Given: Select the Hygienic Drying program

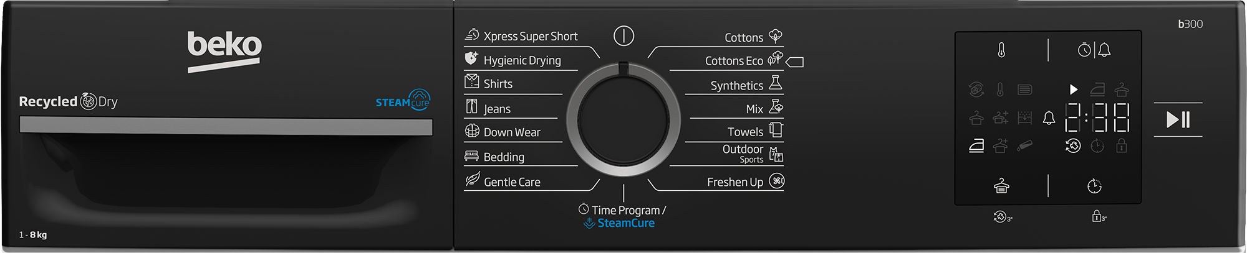Looking at the screenshot, I should pos(522,60).
